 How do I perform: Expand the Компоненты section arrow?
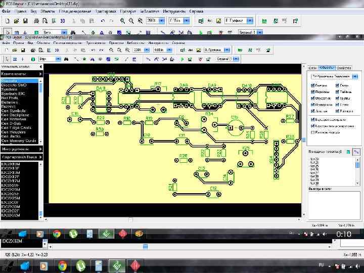40,74
